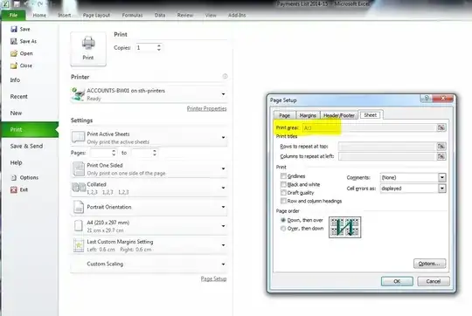Open the Custom Scaling dropdown arrow
Viewport: 472px width, 316px height.
click(x=223, y=264)
